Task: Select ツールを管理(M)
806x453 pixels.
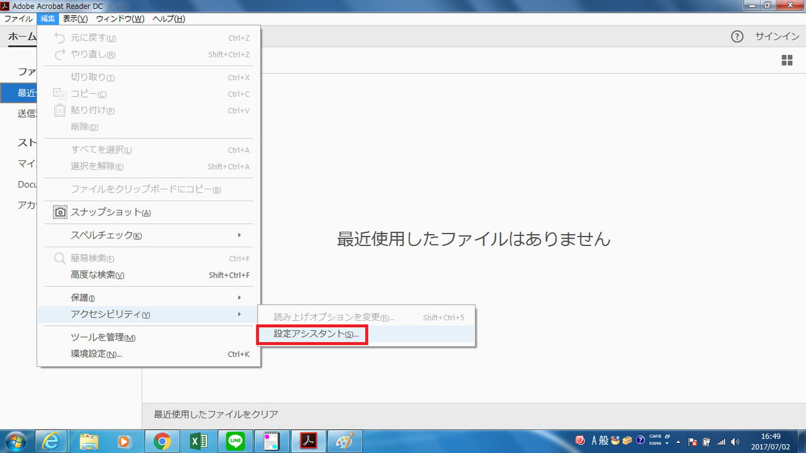Action: (149, 337)
